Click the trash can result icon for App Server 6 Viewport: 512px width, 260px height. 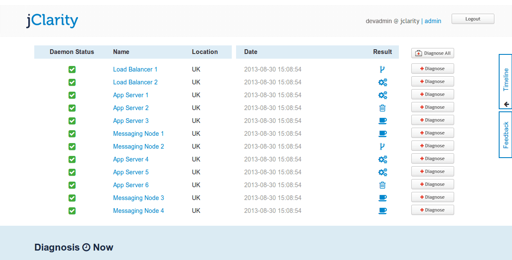click(382, 185)
